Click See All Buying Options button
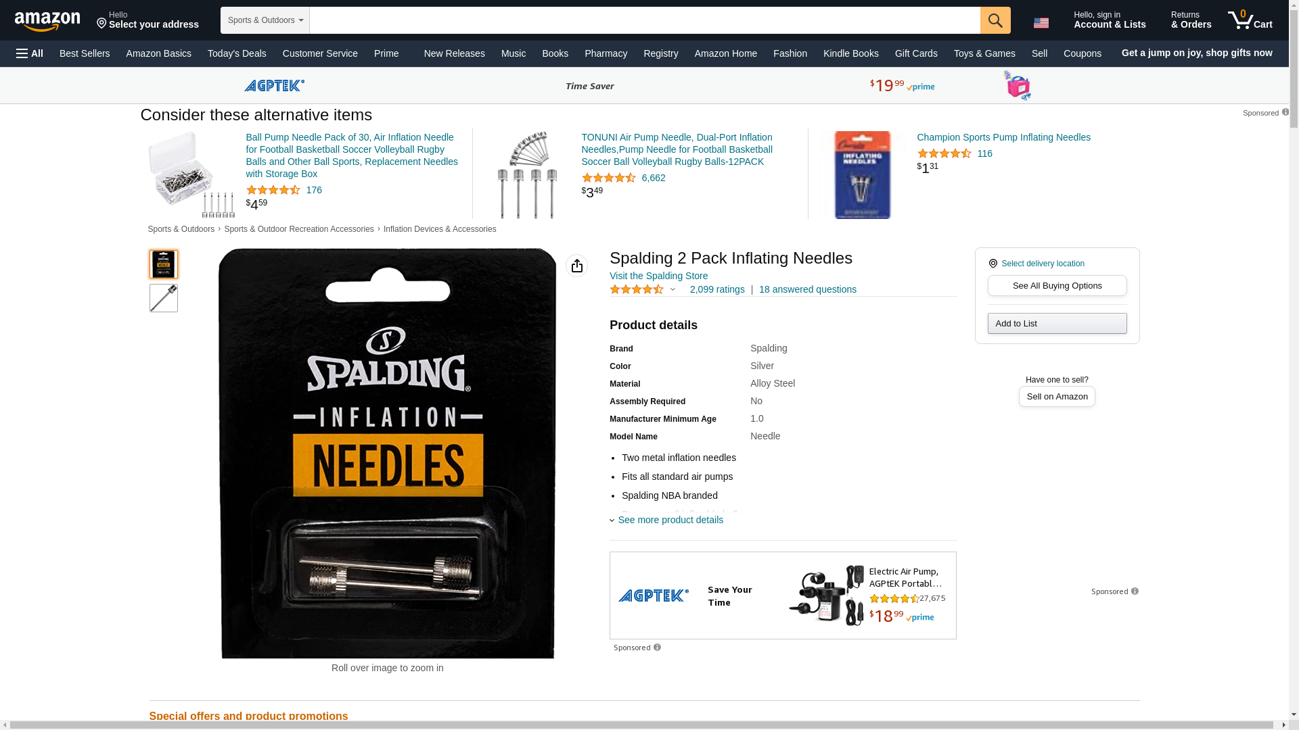This screenshot has height=730, width=1299. click(1057, 286)
